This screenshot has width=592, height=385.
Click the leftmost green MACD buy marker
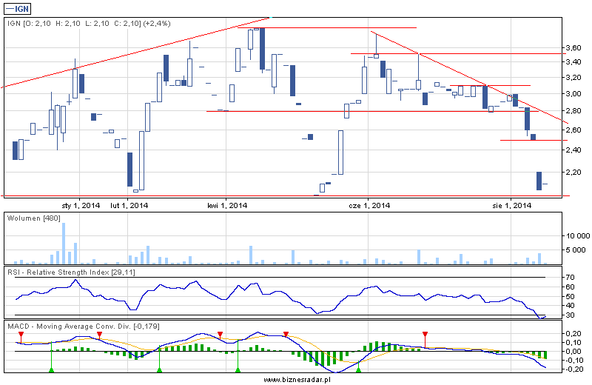[x=50, y=368]
